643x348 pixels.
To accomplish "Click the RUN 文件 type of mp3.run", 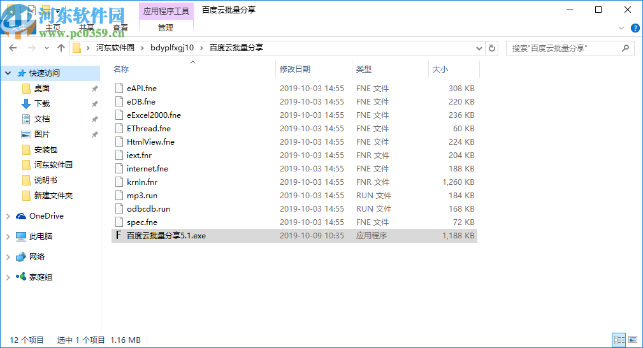I will point(373,195).
